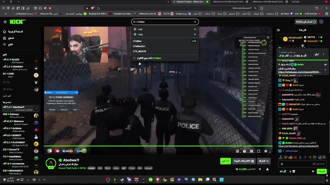The height and width of the screenshot is (185, 330).
Task: Switch to YouTube browser tab
Action: pyautogui.click(x=295, y=2)
